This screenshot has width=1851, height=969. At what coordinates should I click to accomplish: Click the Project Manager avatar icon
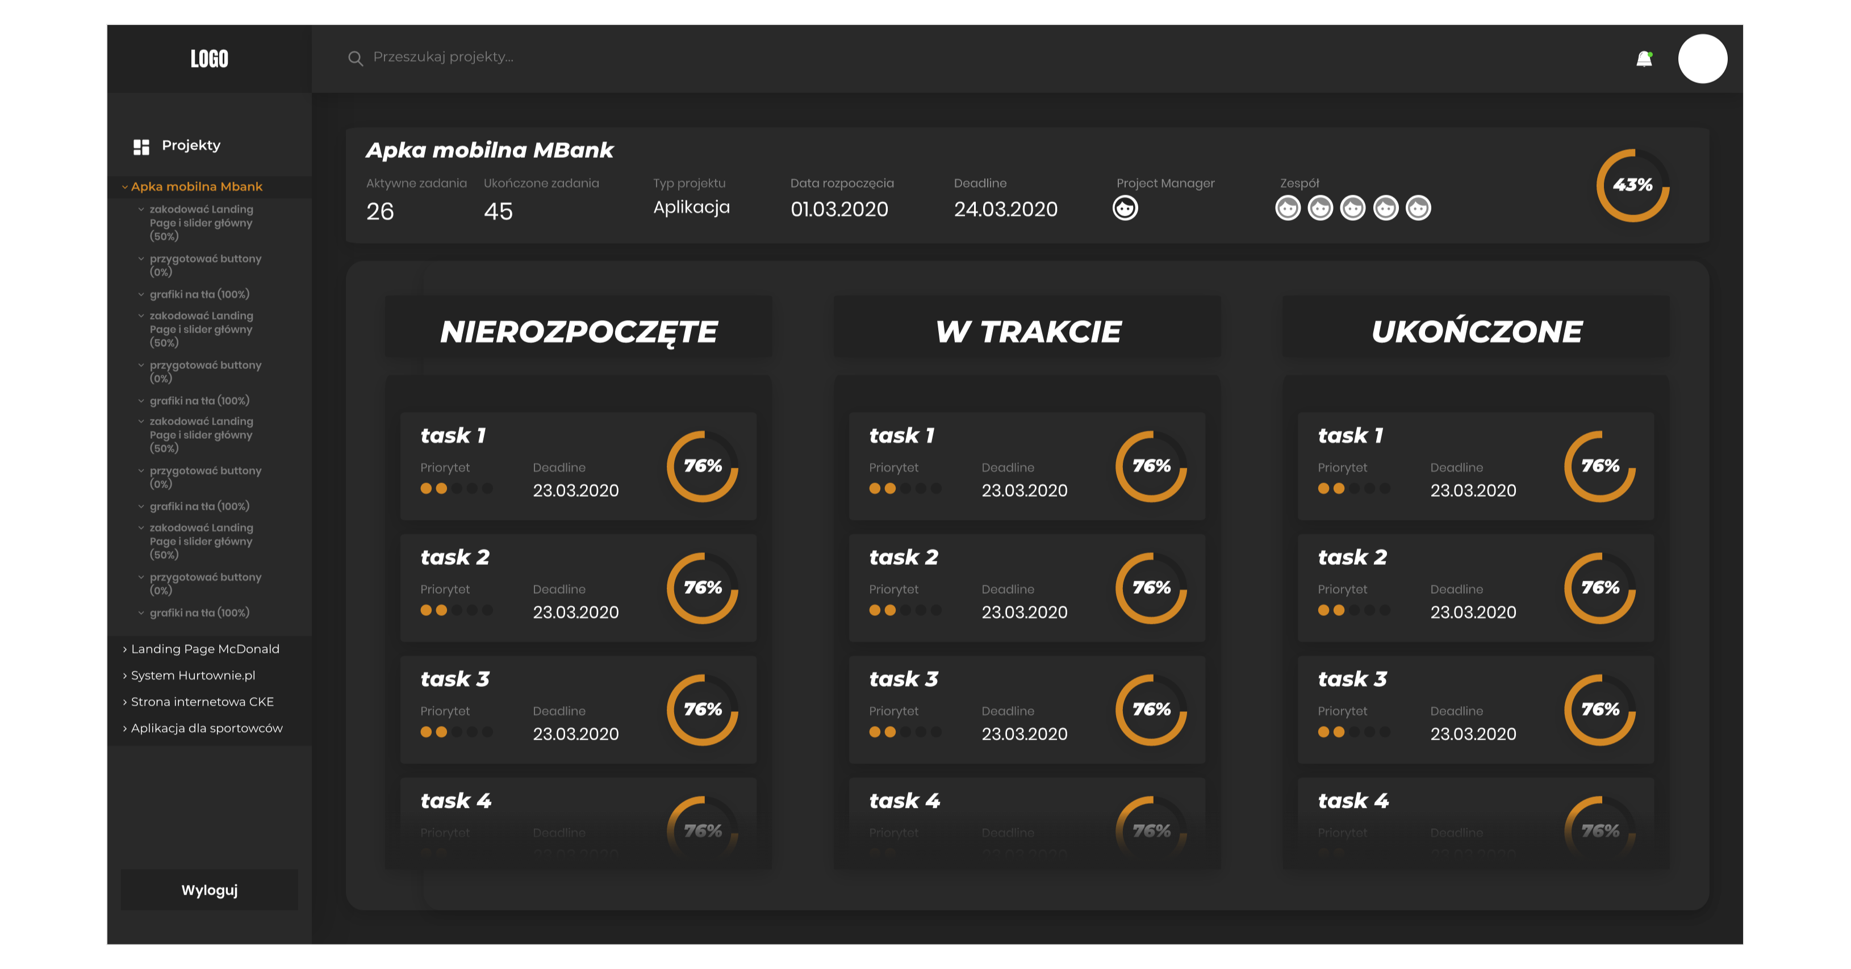pos(1125,208)
